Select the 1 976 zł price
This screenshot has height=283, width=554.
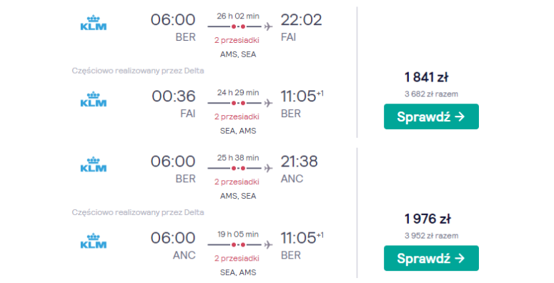(x=427, y=219)
